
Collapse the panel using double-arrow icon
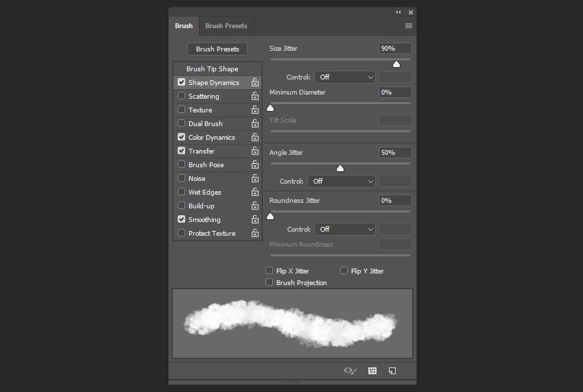[398, 12]
